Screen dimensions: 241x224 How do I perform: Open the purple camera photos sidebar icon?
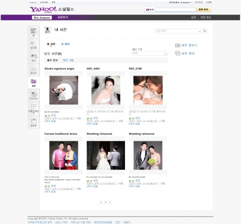point(34,82)
